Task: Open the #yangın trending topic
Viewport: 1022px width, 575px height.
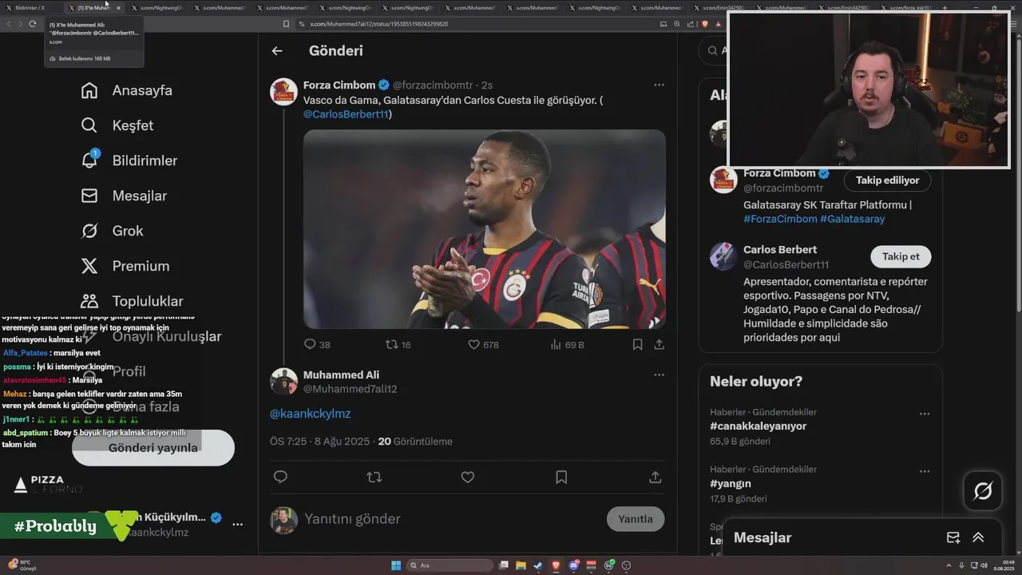Action: (731, 483)
